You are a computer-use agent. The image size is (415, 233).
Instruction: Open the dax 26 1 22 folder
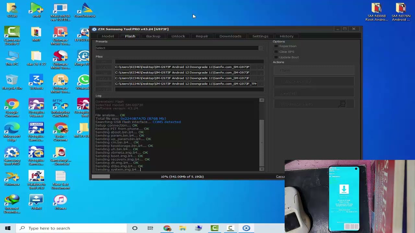pyautogui.click(x=36, y=58)
